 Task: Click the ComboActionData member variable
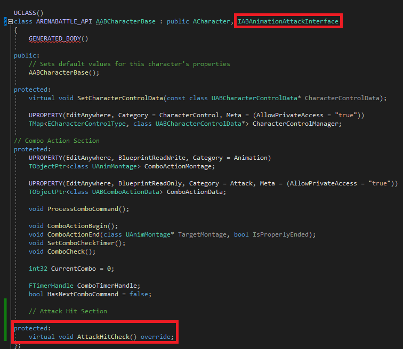tap(195, 192)
